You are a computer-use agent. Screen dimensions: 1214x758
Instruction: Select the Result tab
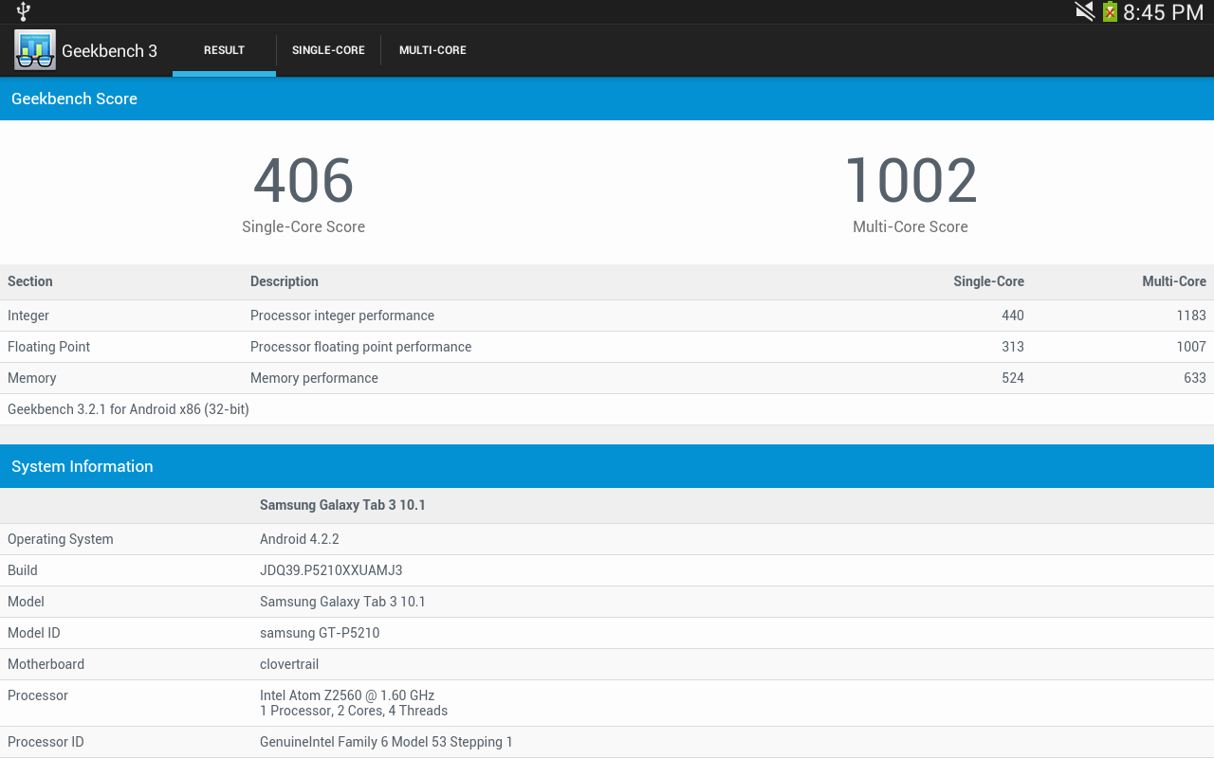click(224, 50)
